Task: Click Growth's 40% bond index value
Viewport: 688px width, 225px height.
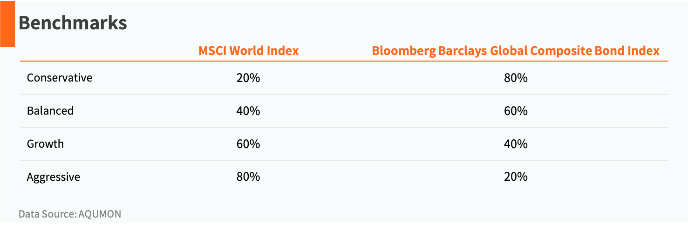Action: [516, 143]
